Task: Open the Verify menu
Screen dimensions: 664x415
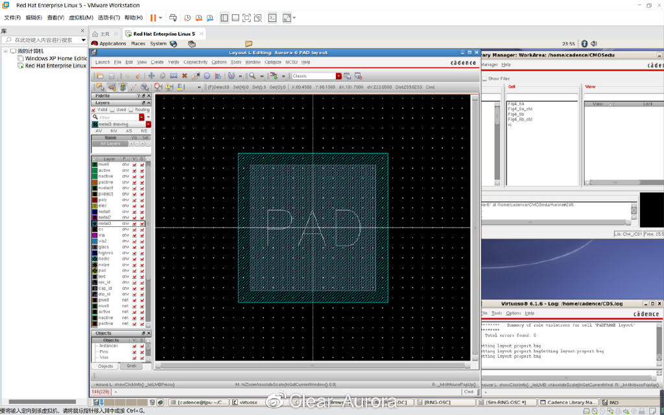Action: point(174,62)
